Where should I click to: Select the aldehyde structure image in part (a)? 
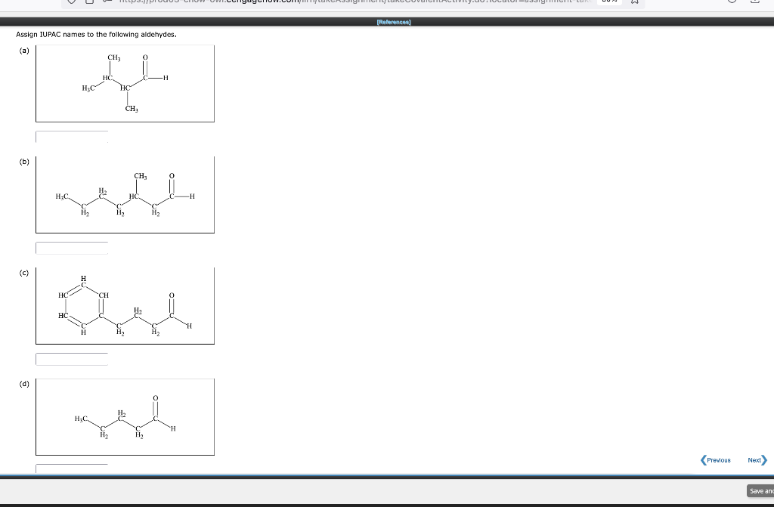125,83
